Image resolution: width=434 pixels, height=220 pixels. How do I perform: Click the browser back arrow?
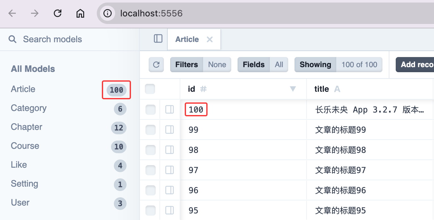click(x=12, y=13)
